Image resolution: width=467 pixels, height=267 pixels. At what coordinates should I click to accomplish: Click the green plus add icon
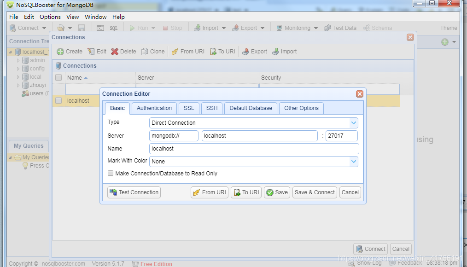[444, 42]
